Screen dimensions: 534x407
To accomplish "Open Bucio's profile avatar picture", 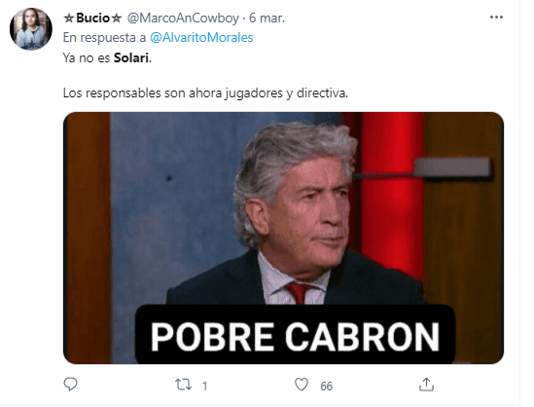I will coord(31,29).
